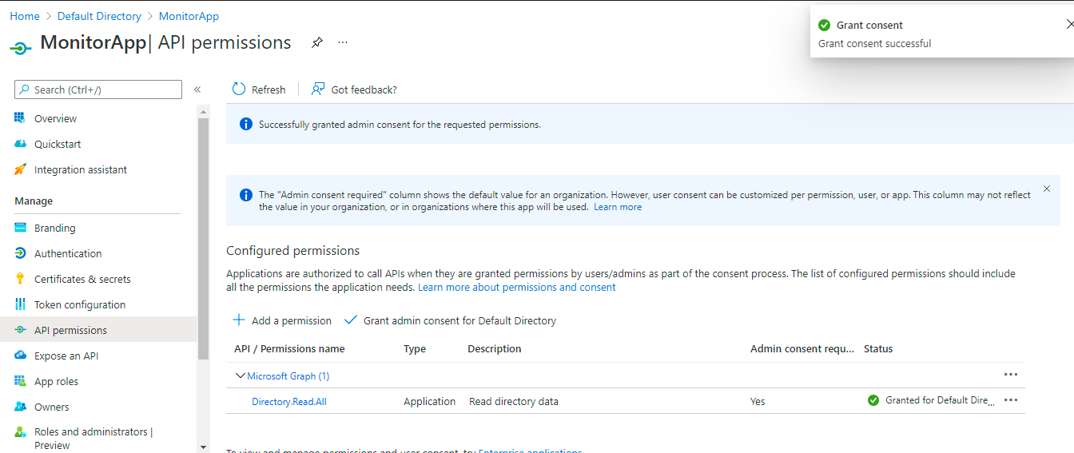Click the Roles and administrators icon
The image size is (1074, 453).
(x=20, y=432)
